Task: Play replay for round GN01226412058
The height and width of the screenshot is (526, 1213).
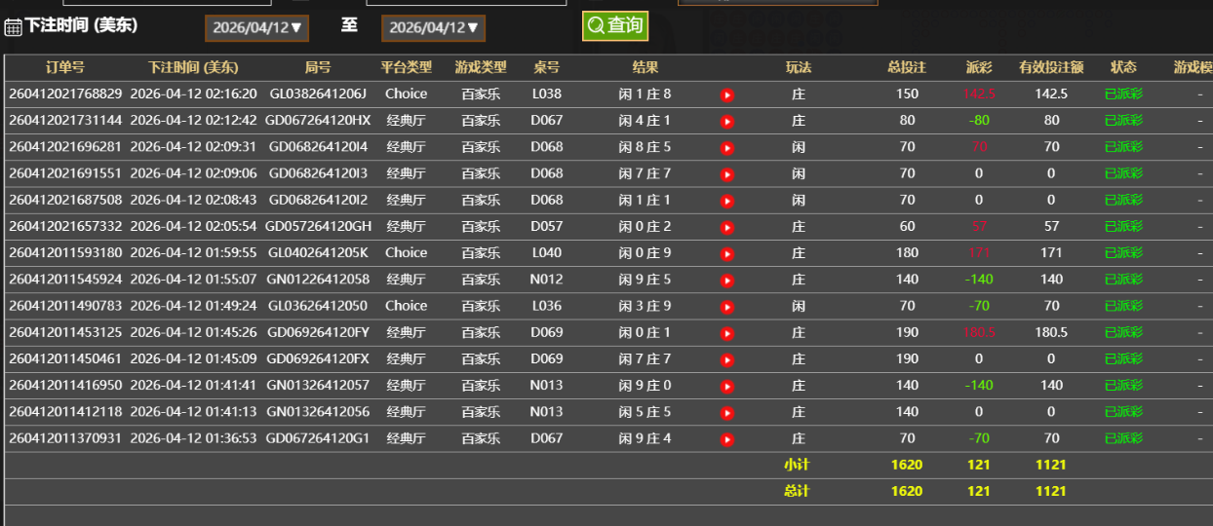Action: pyautogui.click(x=726, y=280)
